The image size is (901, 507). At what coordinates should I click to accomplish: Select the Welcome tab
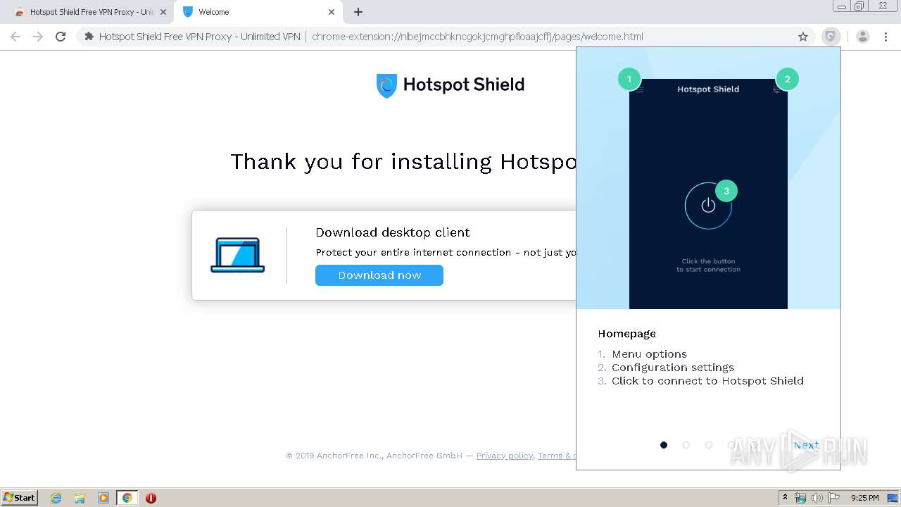[258, 12]
